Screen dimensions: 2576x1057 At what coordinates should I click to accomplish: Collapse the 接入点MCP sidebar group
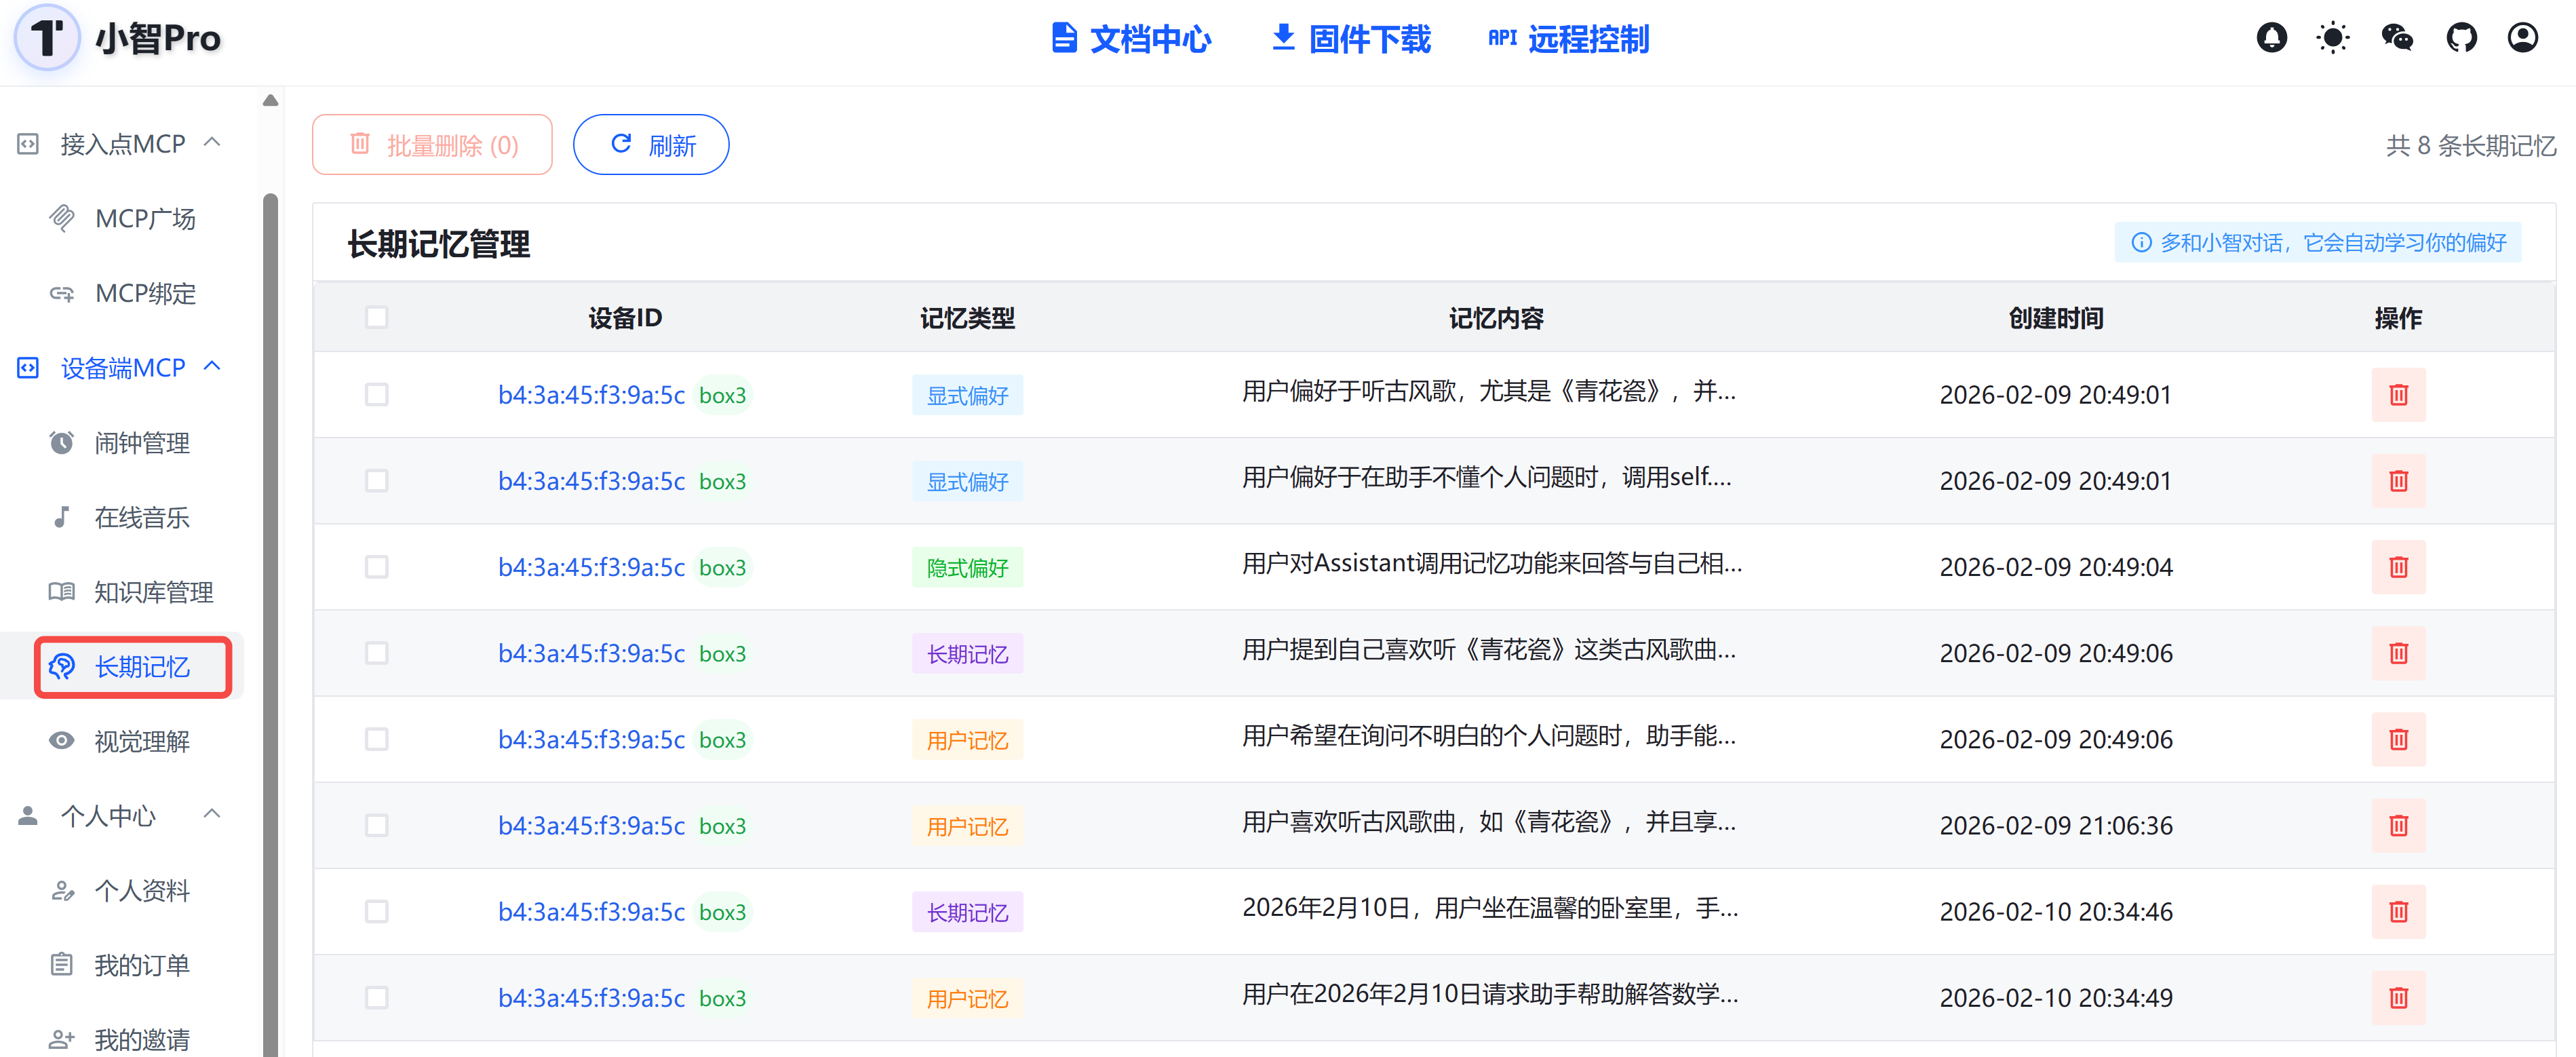point(212,143)
